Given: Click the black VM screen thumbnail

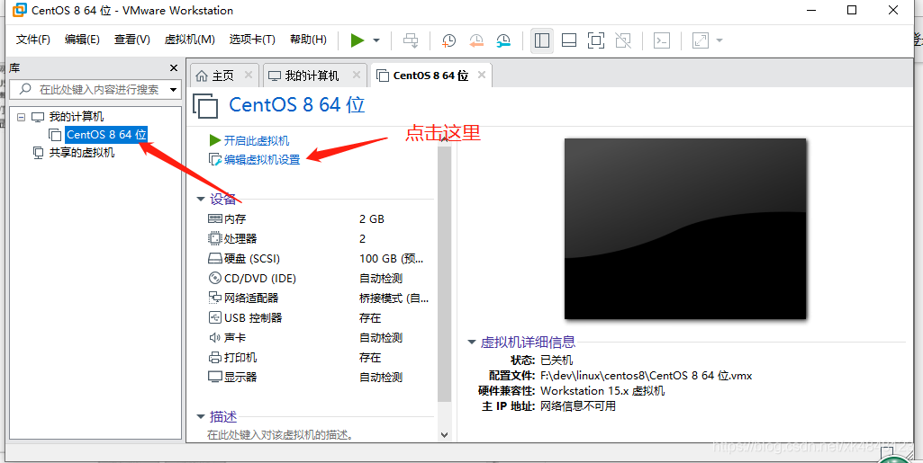Looking at the screenshot, I should tap(685, 228).
